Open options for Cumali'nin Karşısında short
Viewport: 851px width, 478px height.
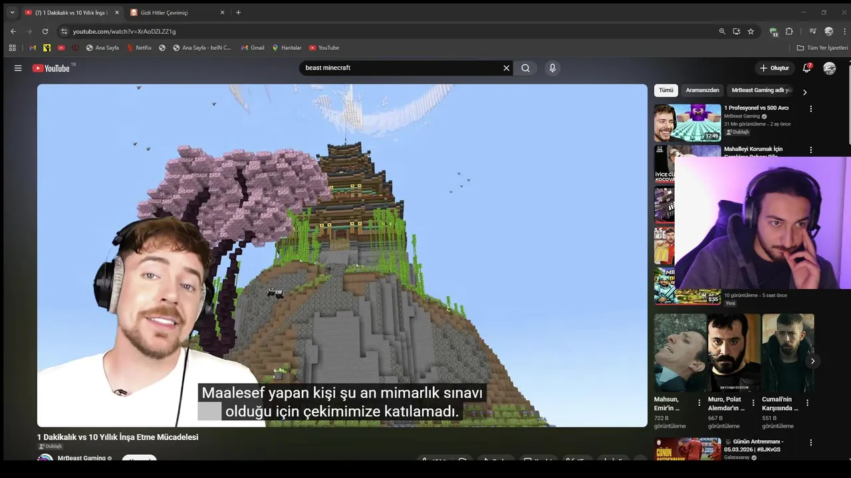point(807,403)
